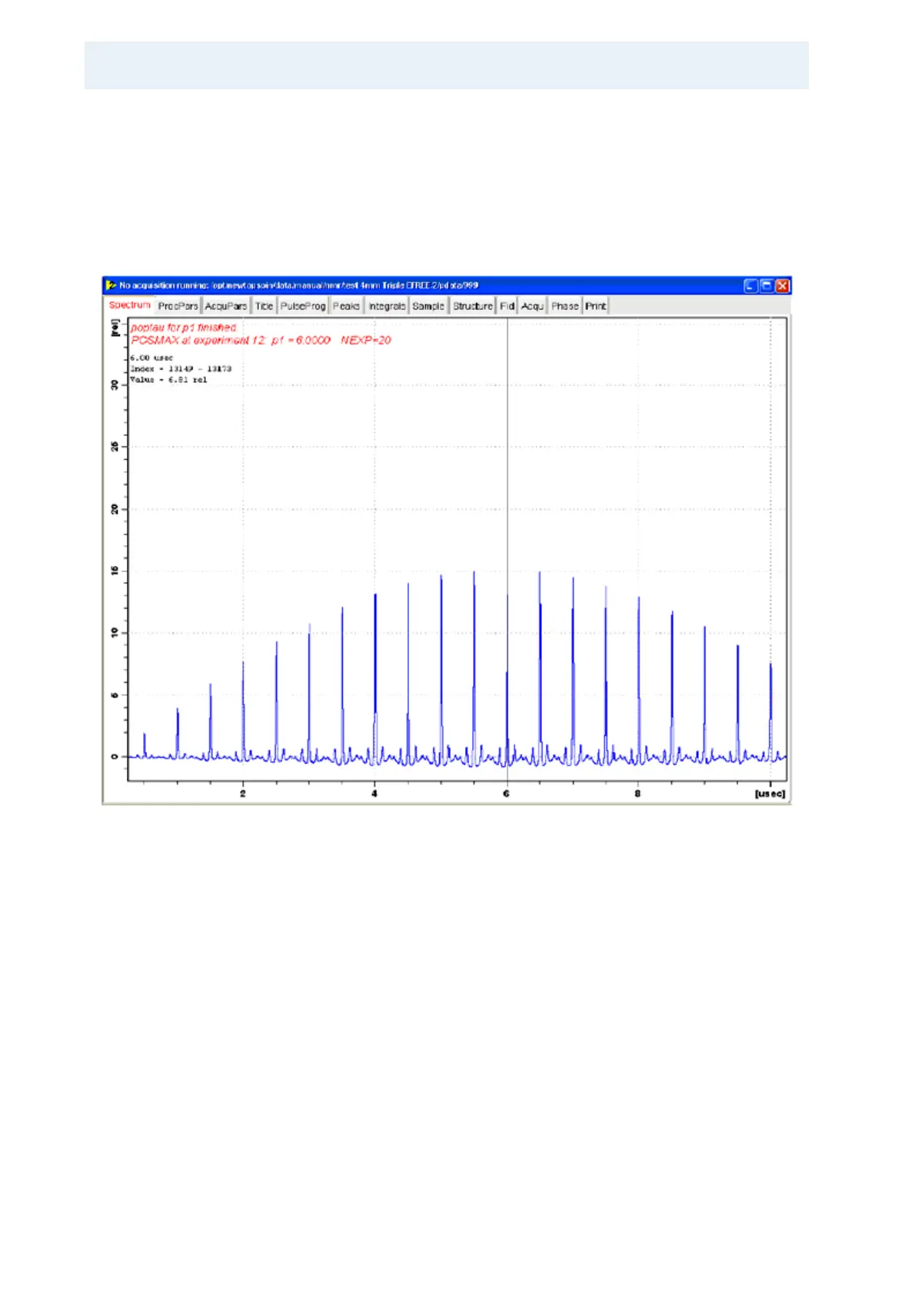
Task: Click the 'popt au for p1 finished' message
Action: coord(184,328)
